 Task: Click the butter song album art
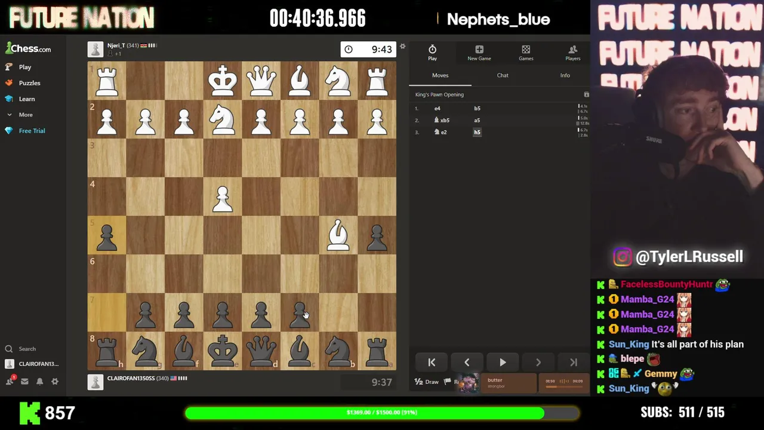click(468, 383)
